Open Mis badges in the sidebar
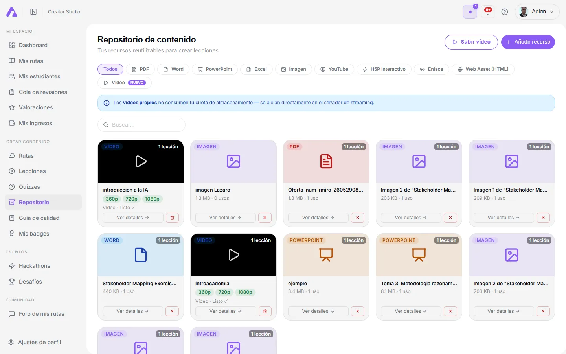The image size is (566, 354). 43,234
